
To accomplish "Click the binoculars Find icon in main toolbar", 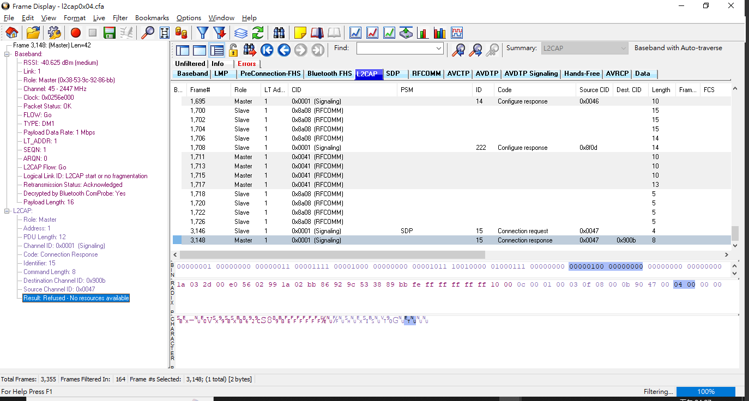I will [279, 33].
